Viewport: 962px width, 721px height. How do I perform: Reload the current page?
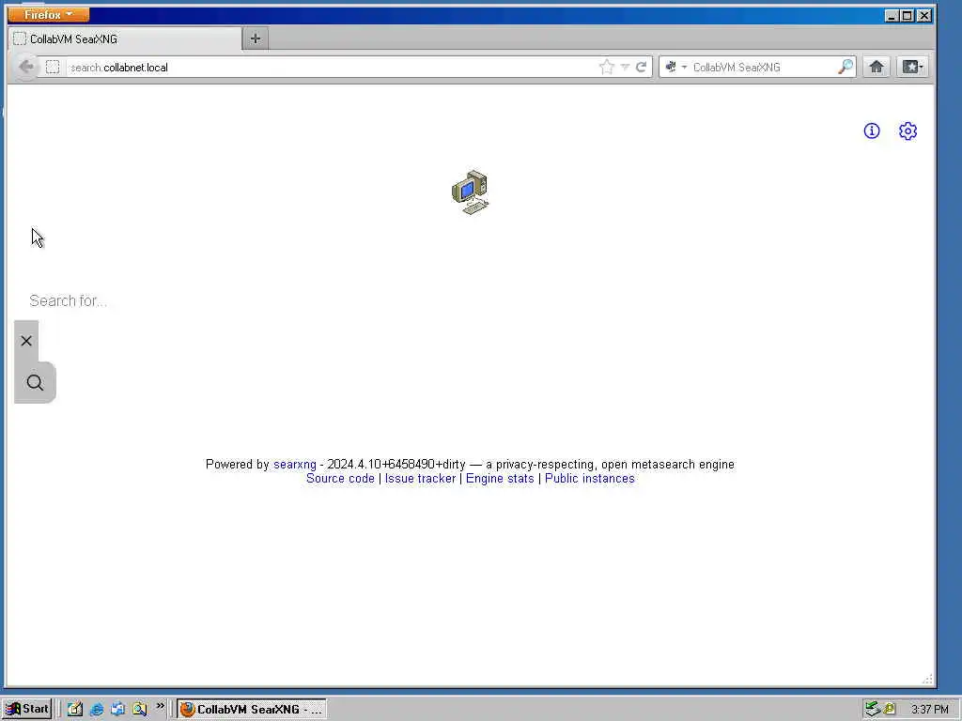641,67
